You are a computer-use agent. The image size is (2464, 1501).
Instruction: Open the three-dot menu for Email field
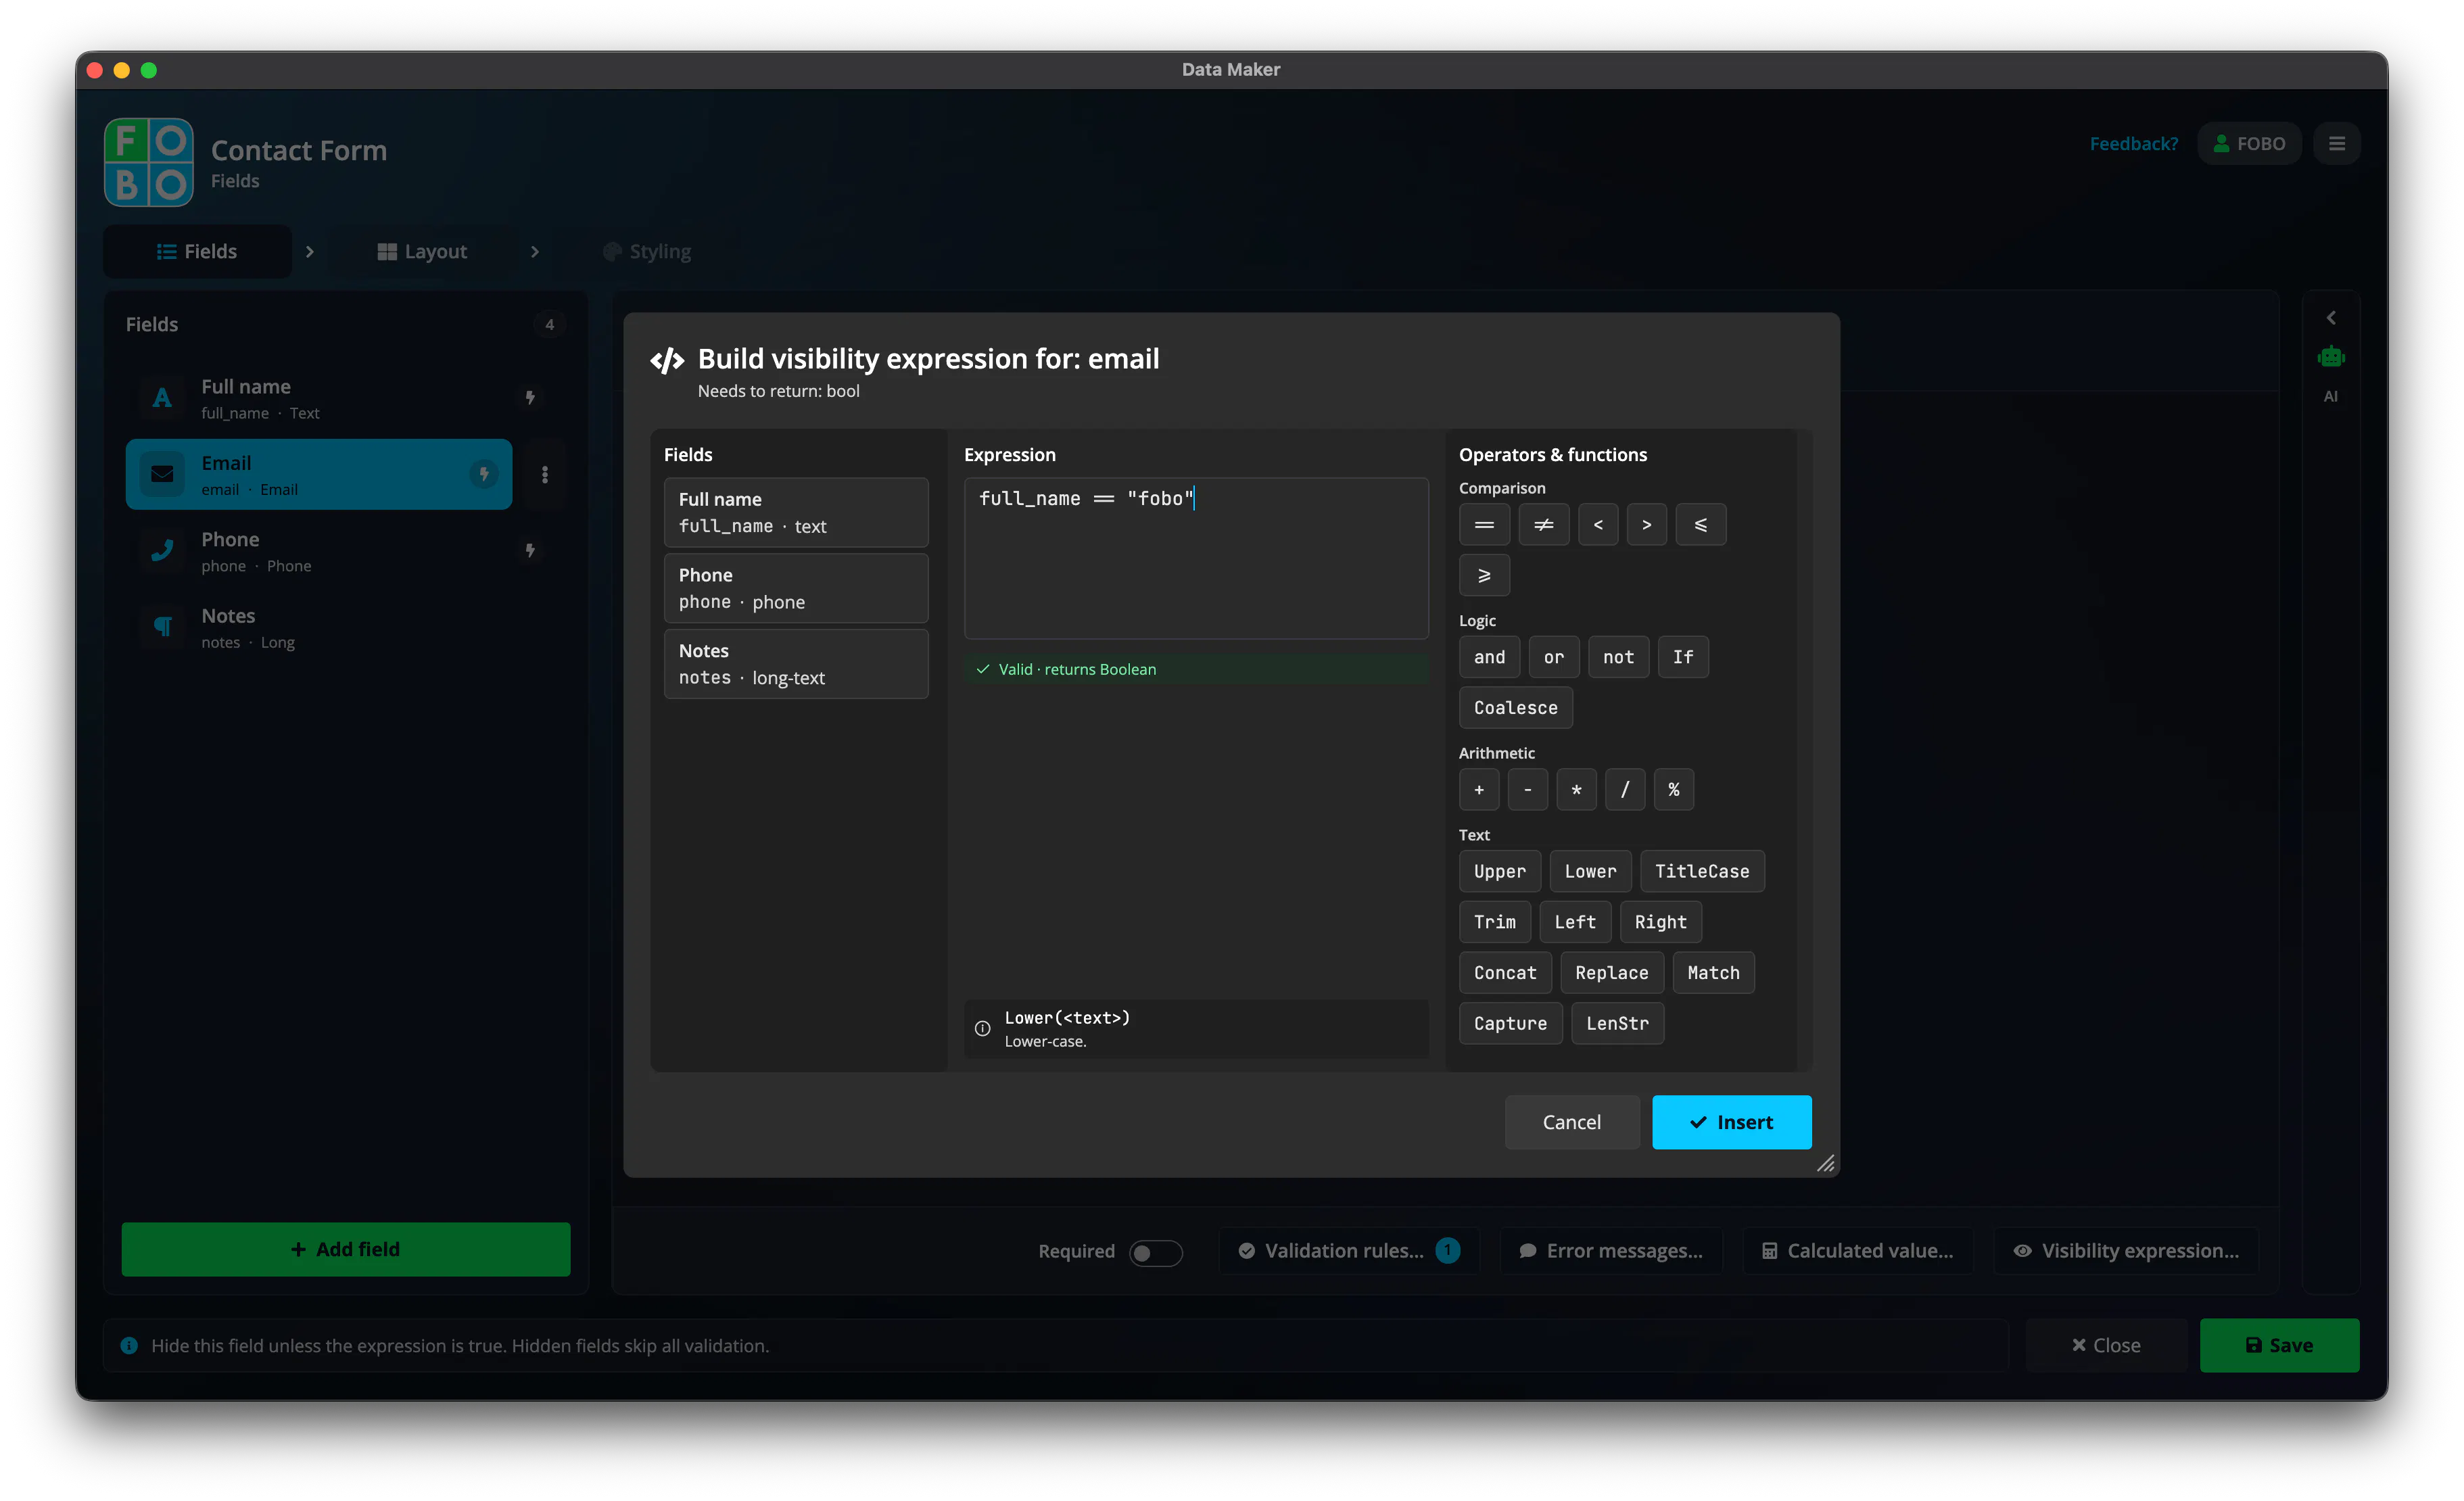pos(545,474)
